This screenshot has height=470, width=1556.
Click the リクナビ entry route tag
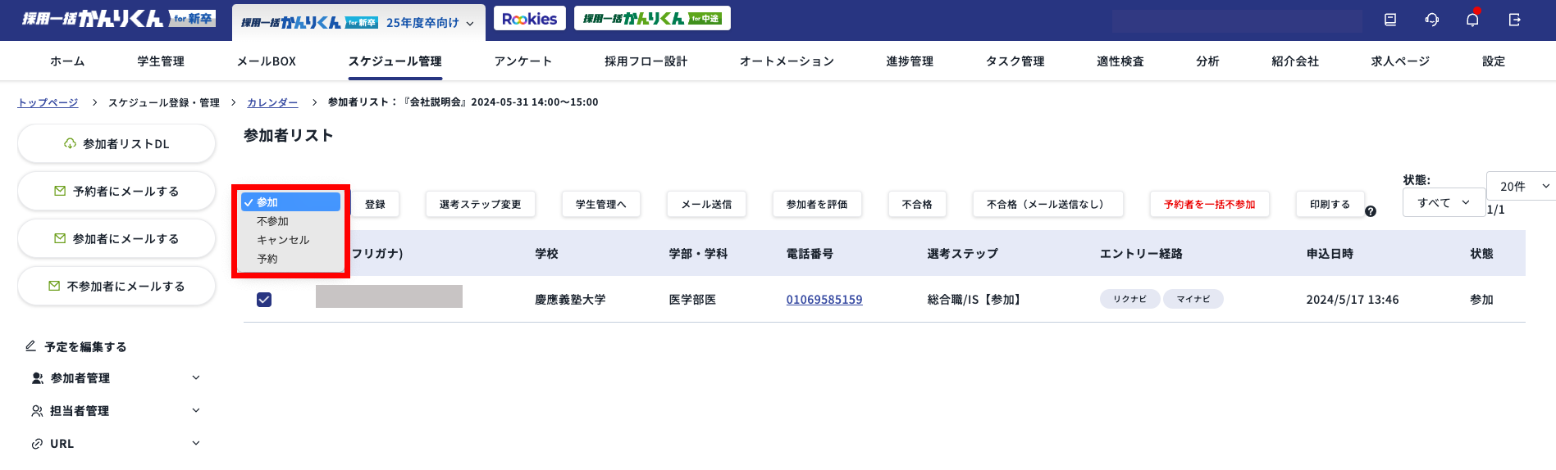1129,299
